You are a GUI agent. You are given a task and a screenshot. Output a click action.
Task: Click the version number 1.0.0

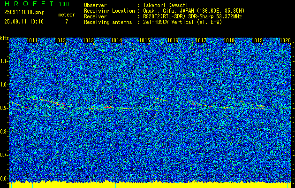(x=64, y=4)
